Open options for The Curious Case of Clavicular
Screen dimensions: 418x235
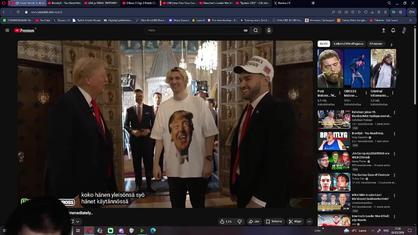tap(394, 175)
